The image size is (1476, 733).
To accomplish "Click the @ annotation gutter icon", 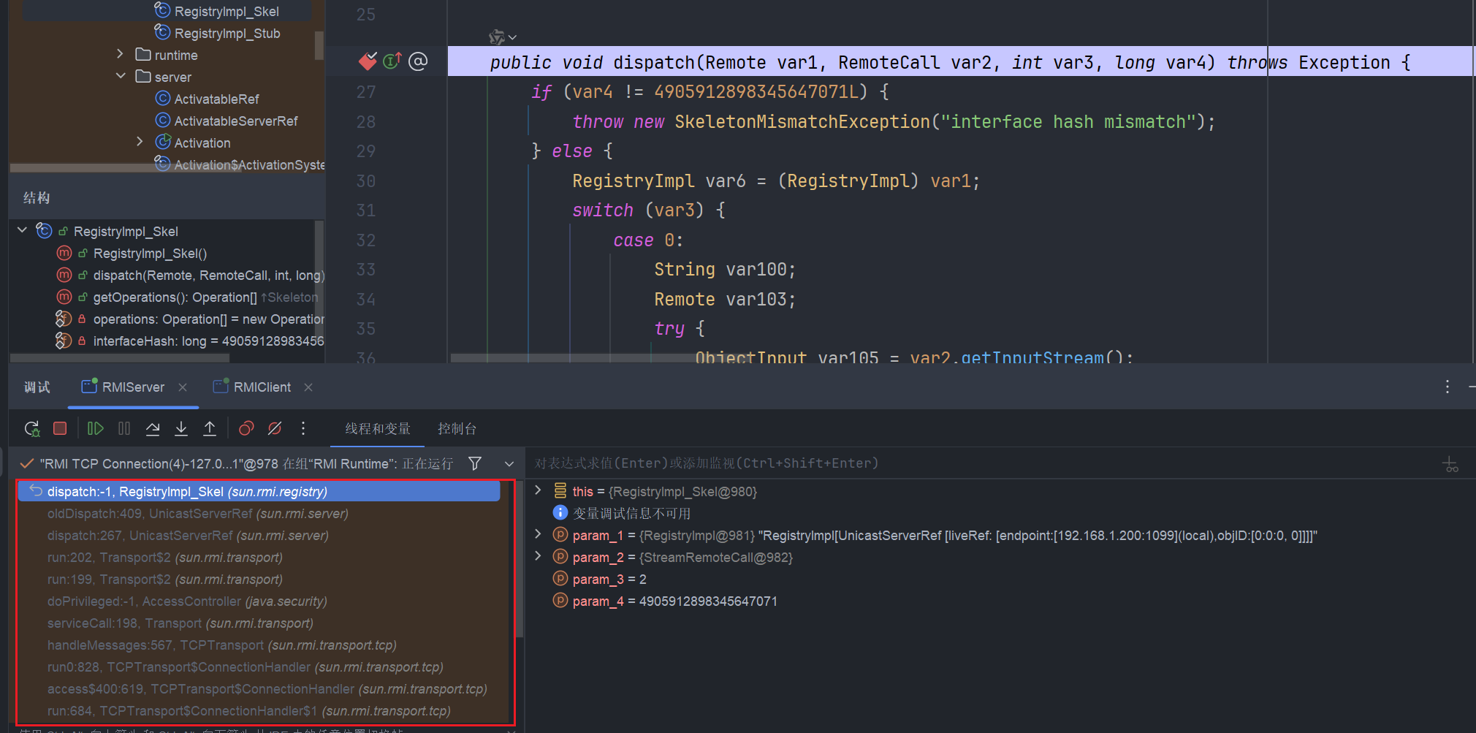I will coord(418,61).
